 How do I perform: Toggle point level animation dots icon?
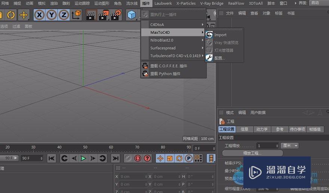click(x=198, y=158)
